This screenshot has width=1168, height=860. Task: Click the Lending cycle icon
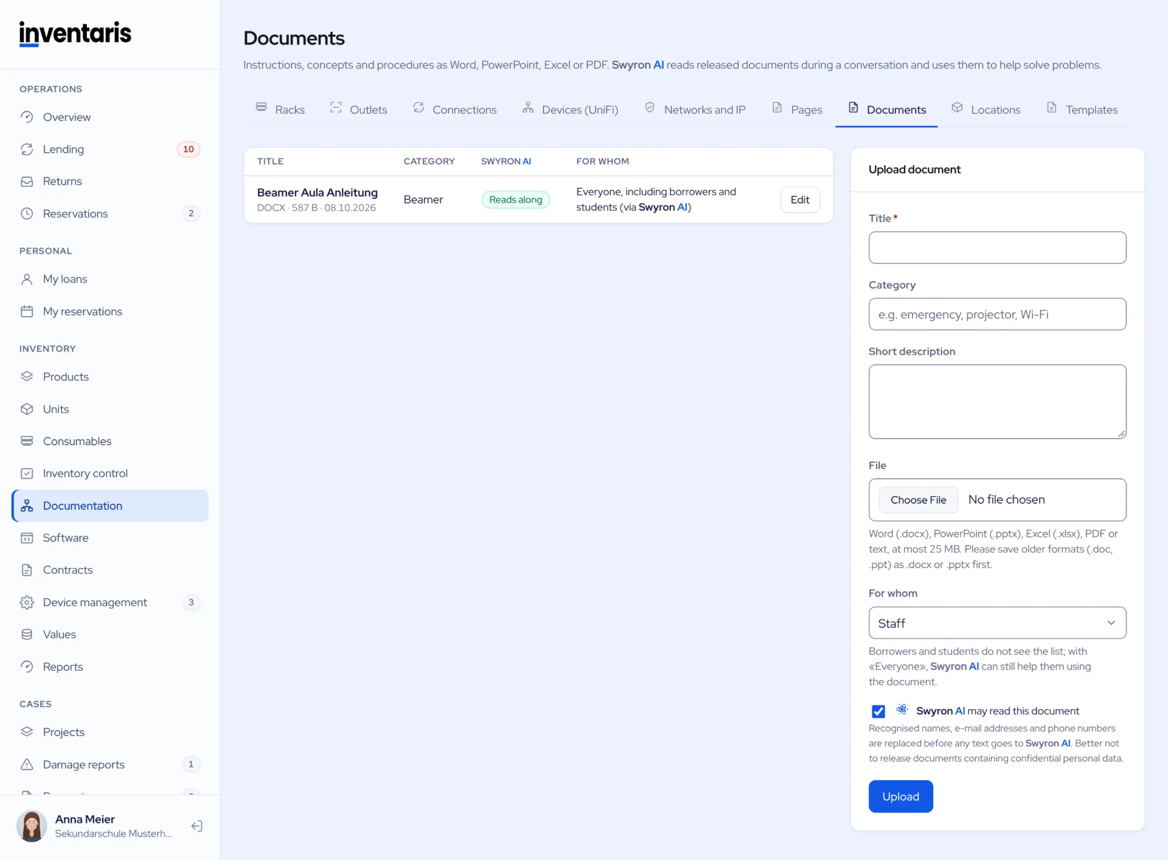[27, 149]
